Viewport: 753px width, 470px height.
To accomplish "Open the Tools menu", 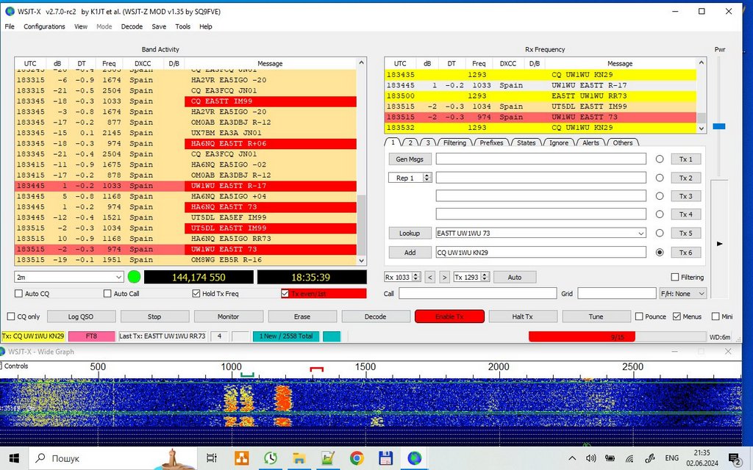I will (182, 26).
